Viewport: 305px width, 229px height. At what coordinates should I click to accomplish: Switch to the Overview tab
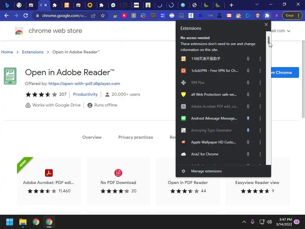click(92, 137)
